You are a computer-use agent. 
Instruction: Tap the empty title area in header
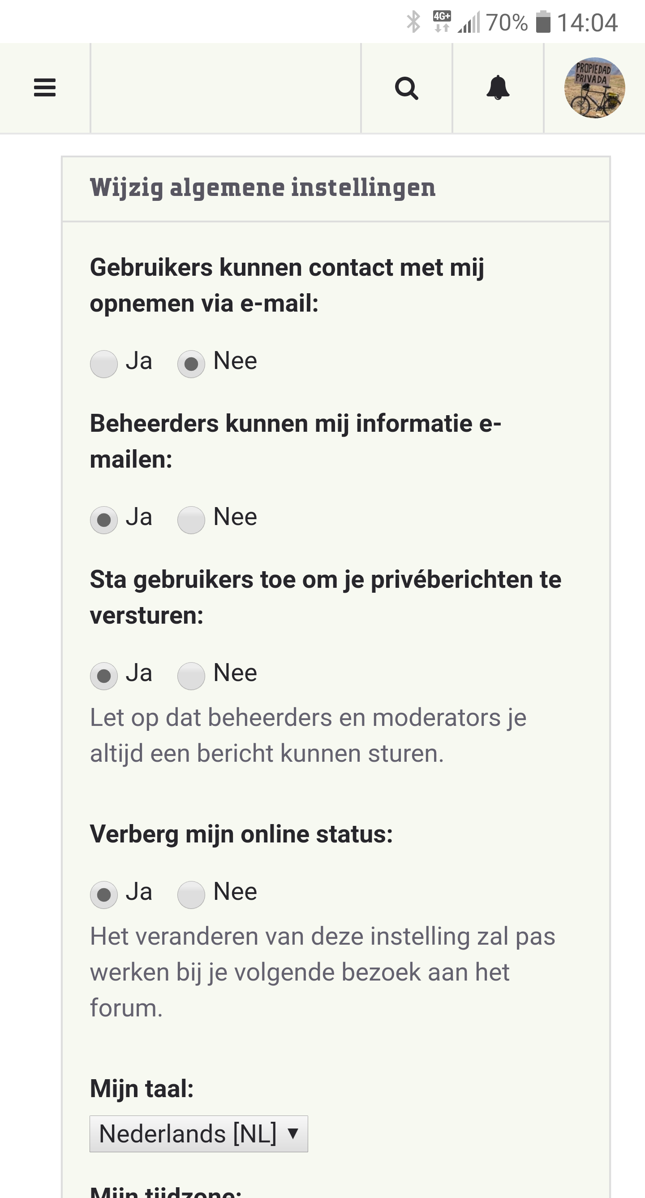[x=225, y=88]
